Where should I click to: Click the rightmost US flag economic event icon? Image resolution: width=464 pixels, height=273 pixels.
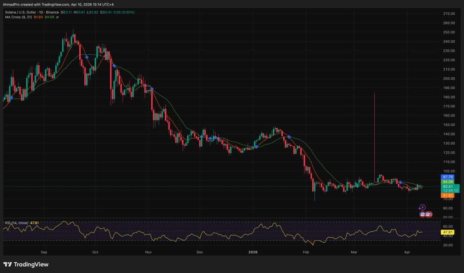428,214
